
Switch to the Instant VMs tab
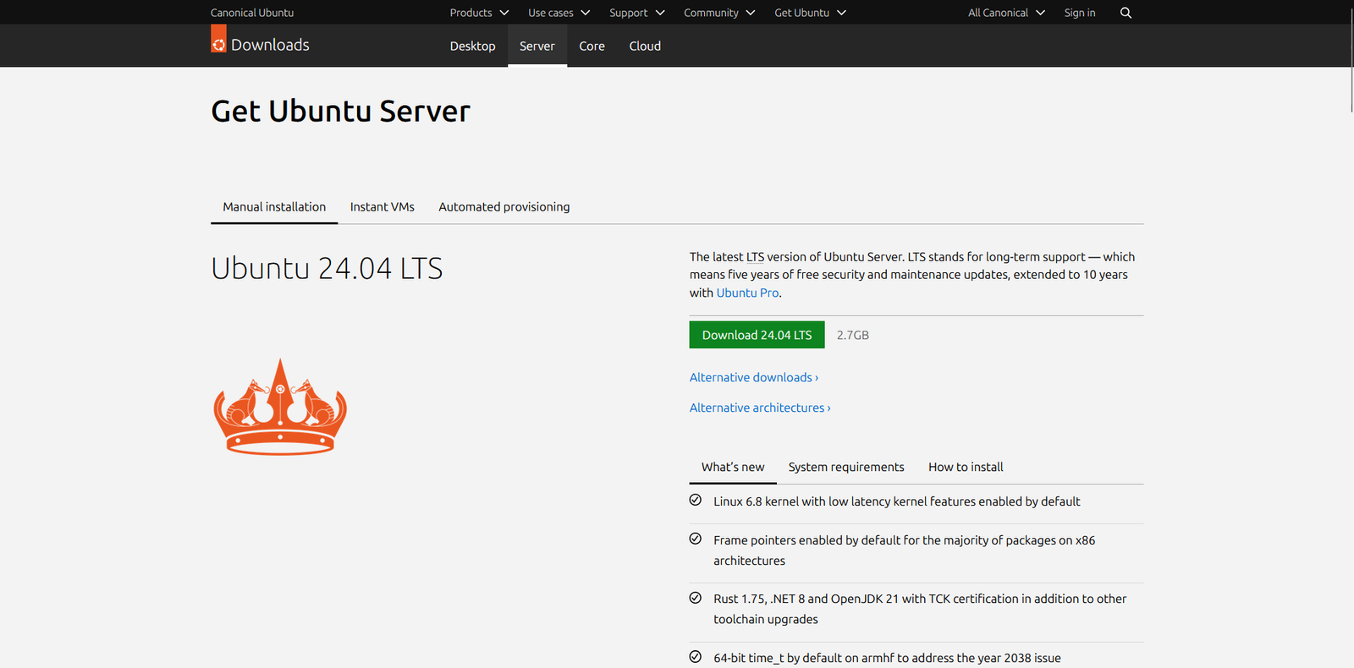tap(383, 206)
